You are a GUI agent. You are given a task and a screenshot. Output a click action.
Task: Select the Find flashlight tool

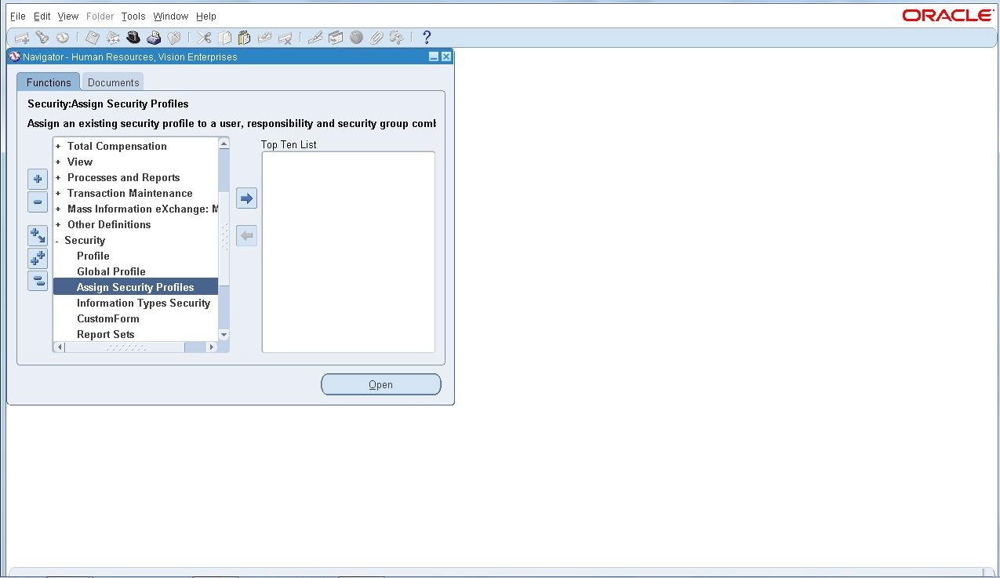click(x=42, y=37)
